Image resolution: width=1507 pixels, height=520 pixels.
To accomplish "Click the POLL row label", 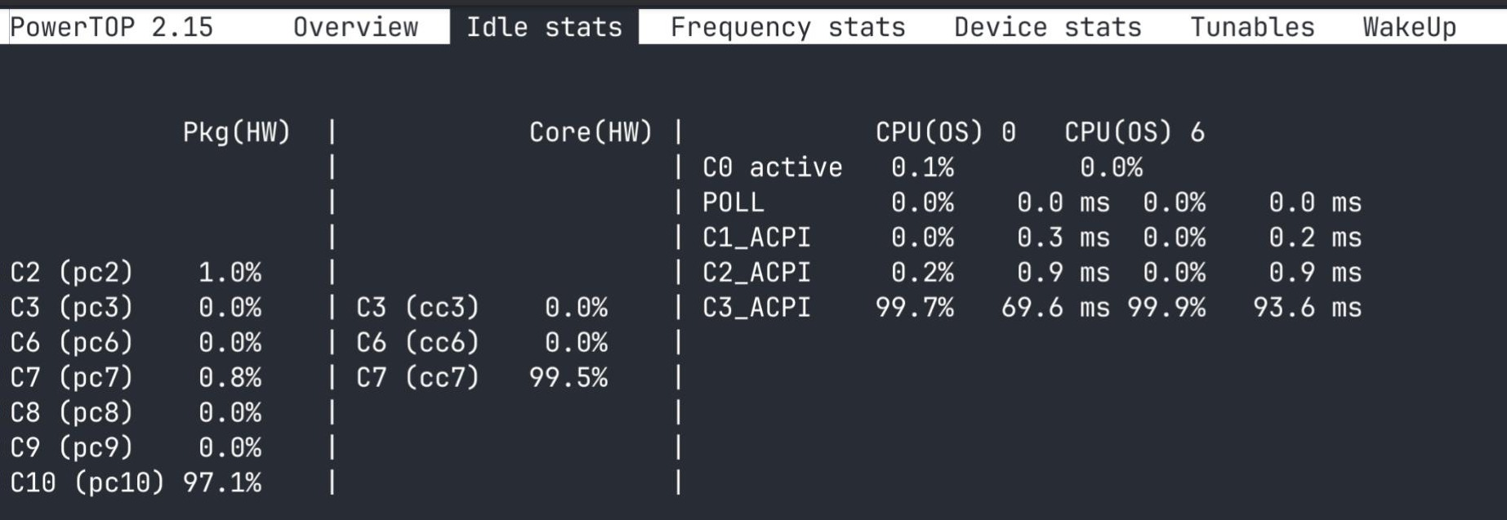I will tap(733, 202).
